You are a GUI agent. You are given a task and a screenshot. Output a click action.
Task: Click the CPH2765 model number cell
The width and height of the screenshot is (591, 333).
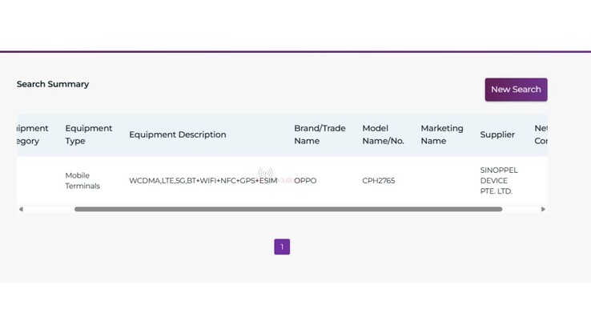(x=378, y=181)
